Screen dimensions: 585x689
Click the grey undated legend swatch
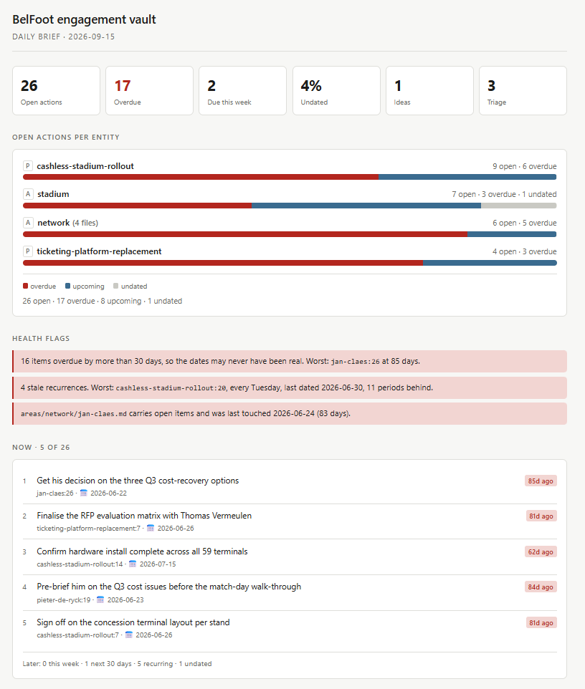point(115,286)
